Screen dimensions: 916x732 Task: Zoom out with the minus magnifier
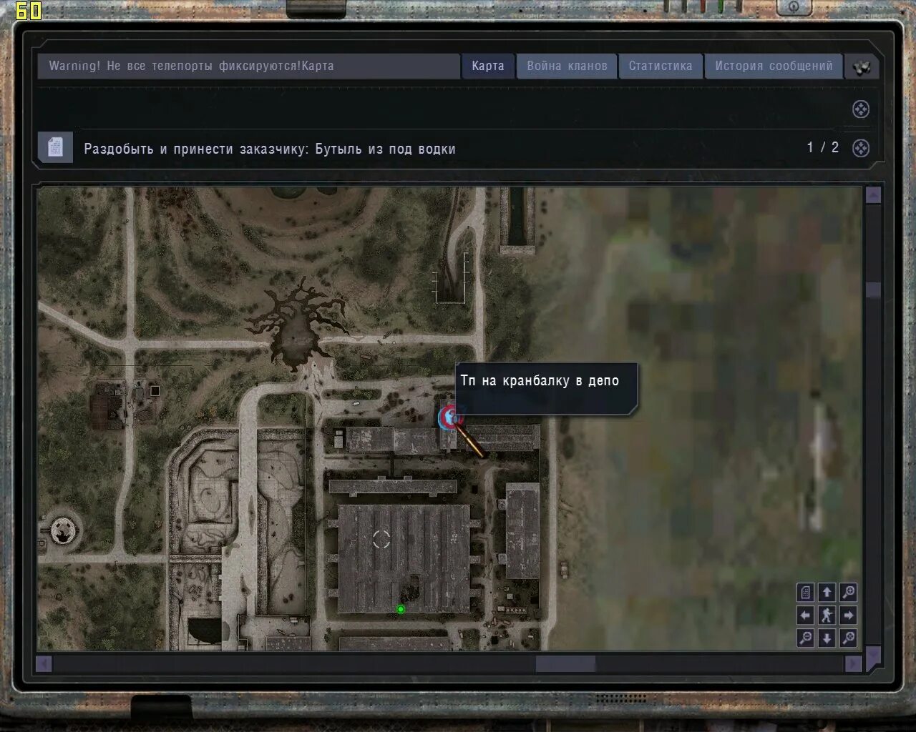click(x=806, y=638)
